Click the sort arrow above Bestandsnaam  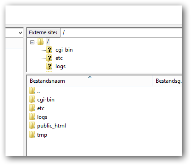click(x=90, y=77)
